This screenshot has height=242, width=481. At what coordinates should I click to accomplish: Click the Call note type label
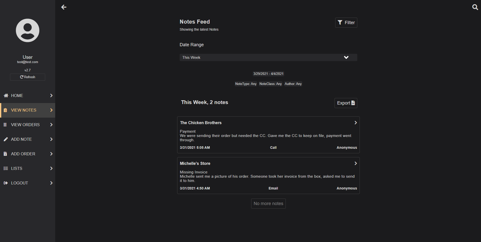pos(273,148)
